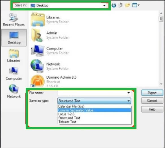Image resolution: width=165 pixels, height=148 pixels.
Task: Choose Comma Separated Value from list
Action: coord(94,110)
